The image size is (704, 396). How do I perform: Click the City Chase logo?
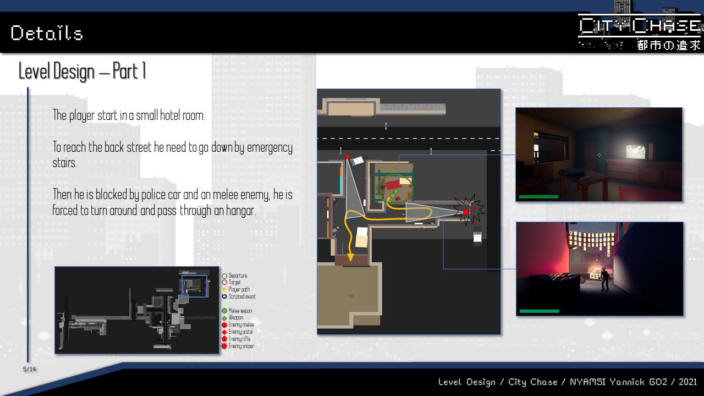tap(639, 33)
